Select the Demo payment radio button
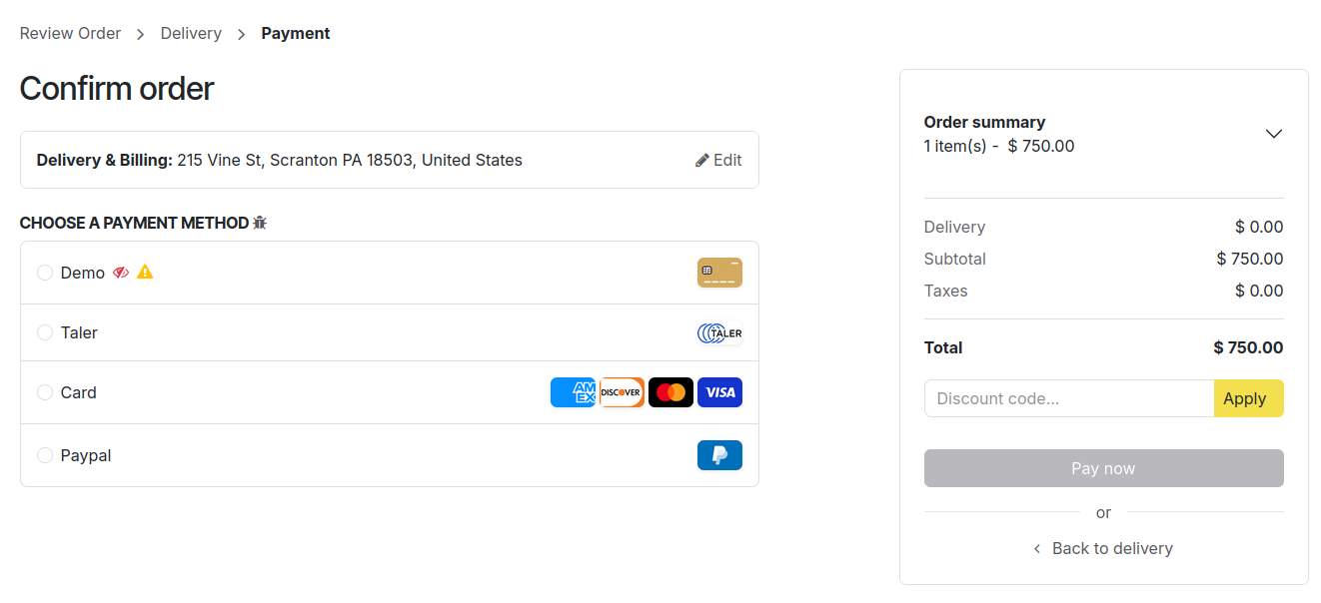This screenshot has width=1321, height=603. (45, 273)
